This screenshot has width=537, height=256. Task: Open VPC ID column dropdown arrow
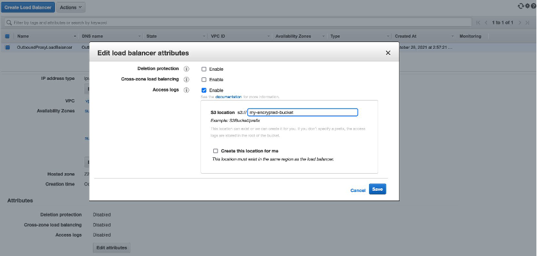268,36
